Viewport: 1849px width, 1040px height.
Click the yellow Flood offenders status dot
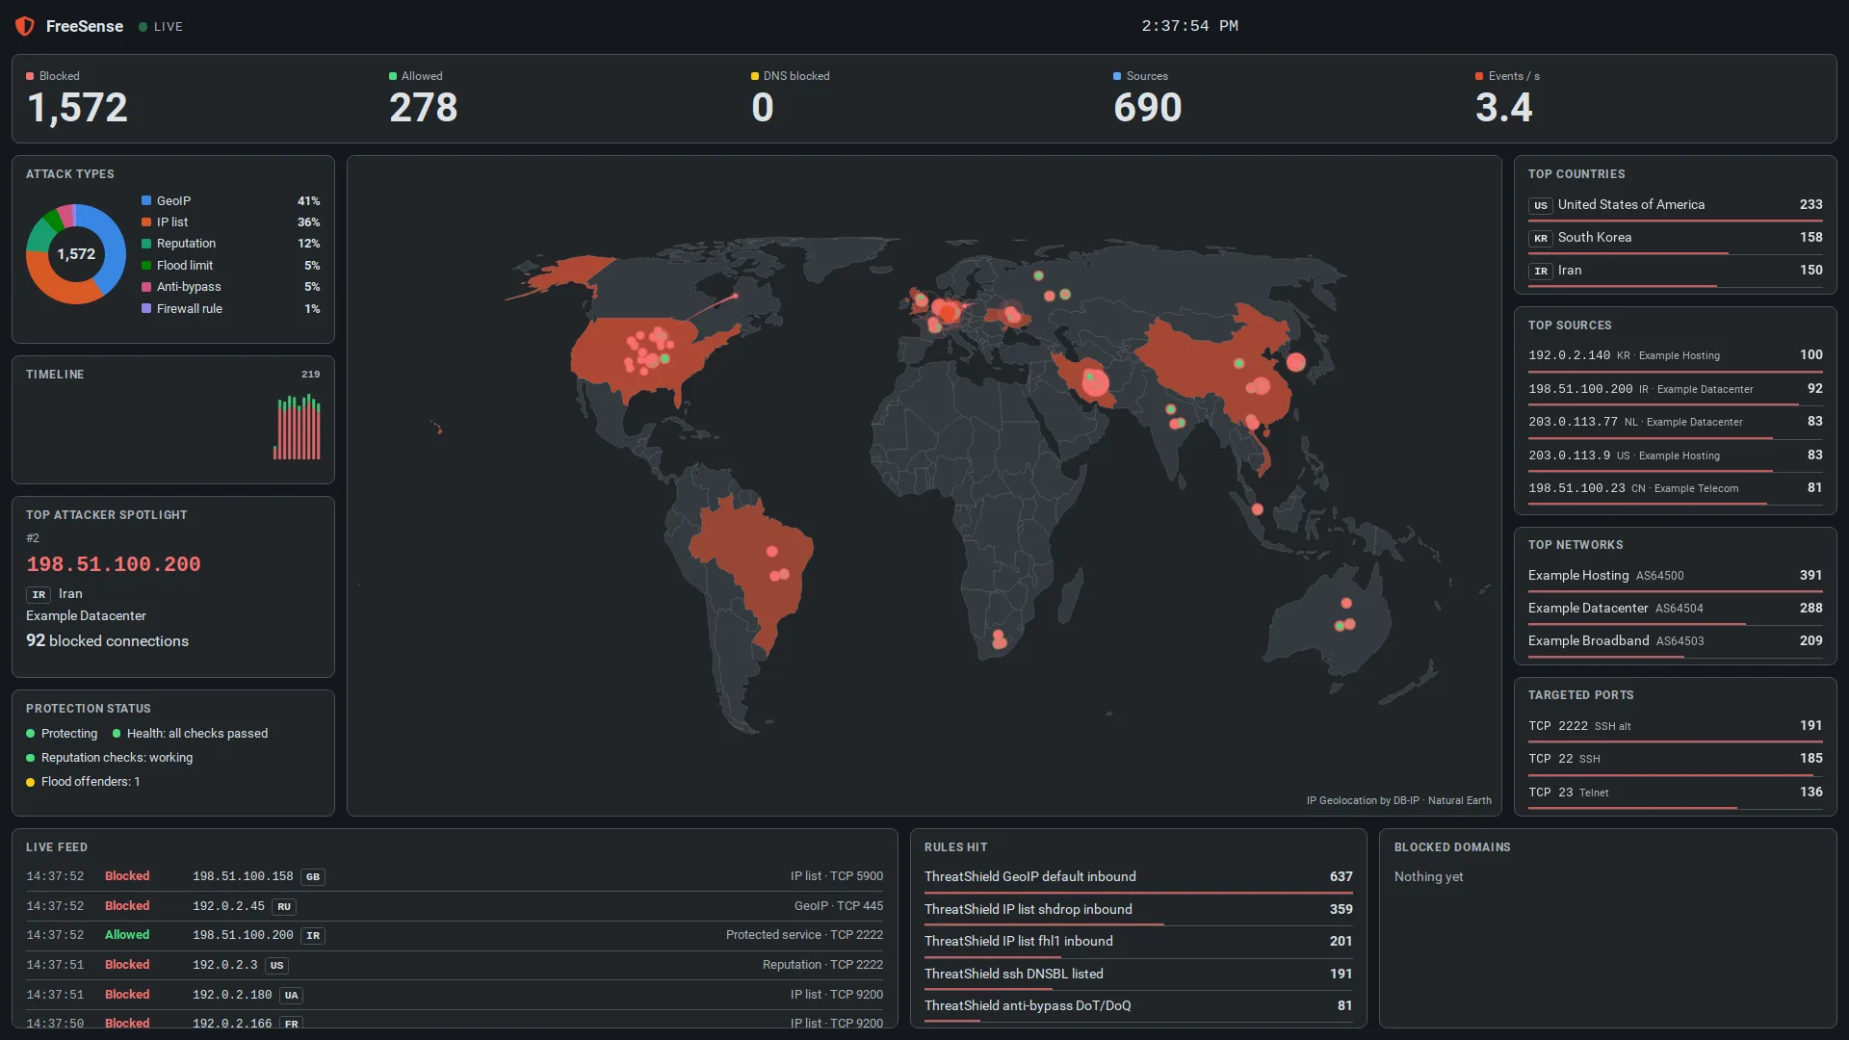coord(31,782)
